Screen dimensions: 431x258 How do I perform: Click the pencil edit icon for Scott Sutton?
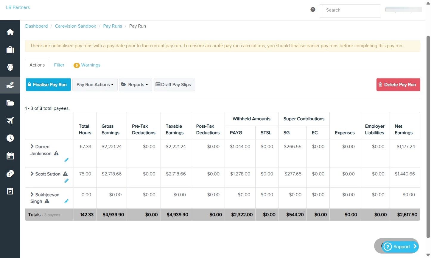(x=66, y=181)
